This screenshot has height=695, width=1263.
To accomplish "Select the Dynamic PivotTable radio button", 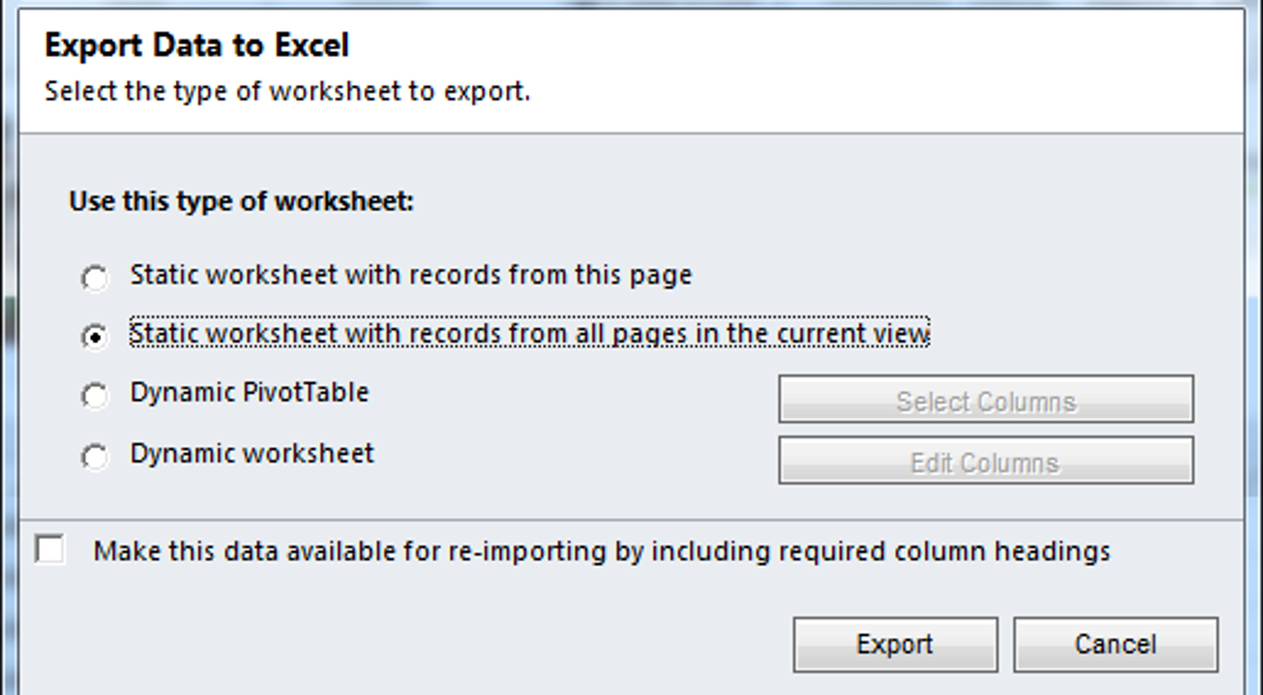I will click(95, 396).
